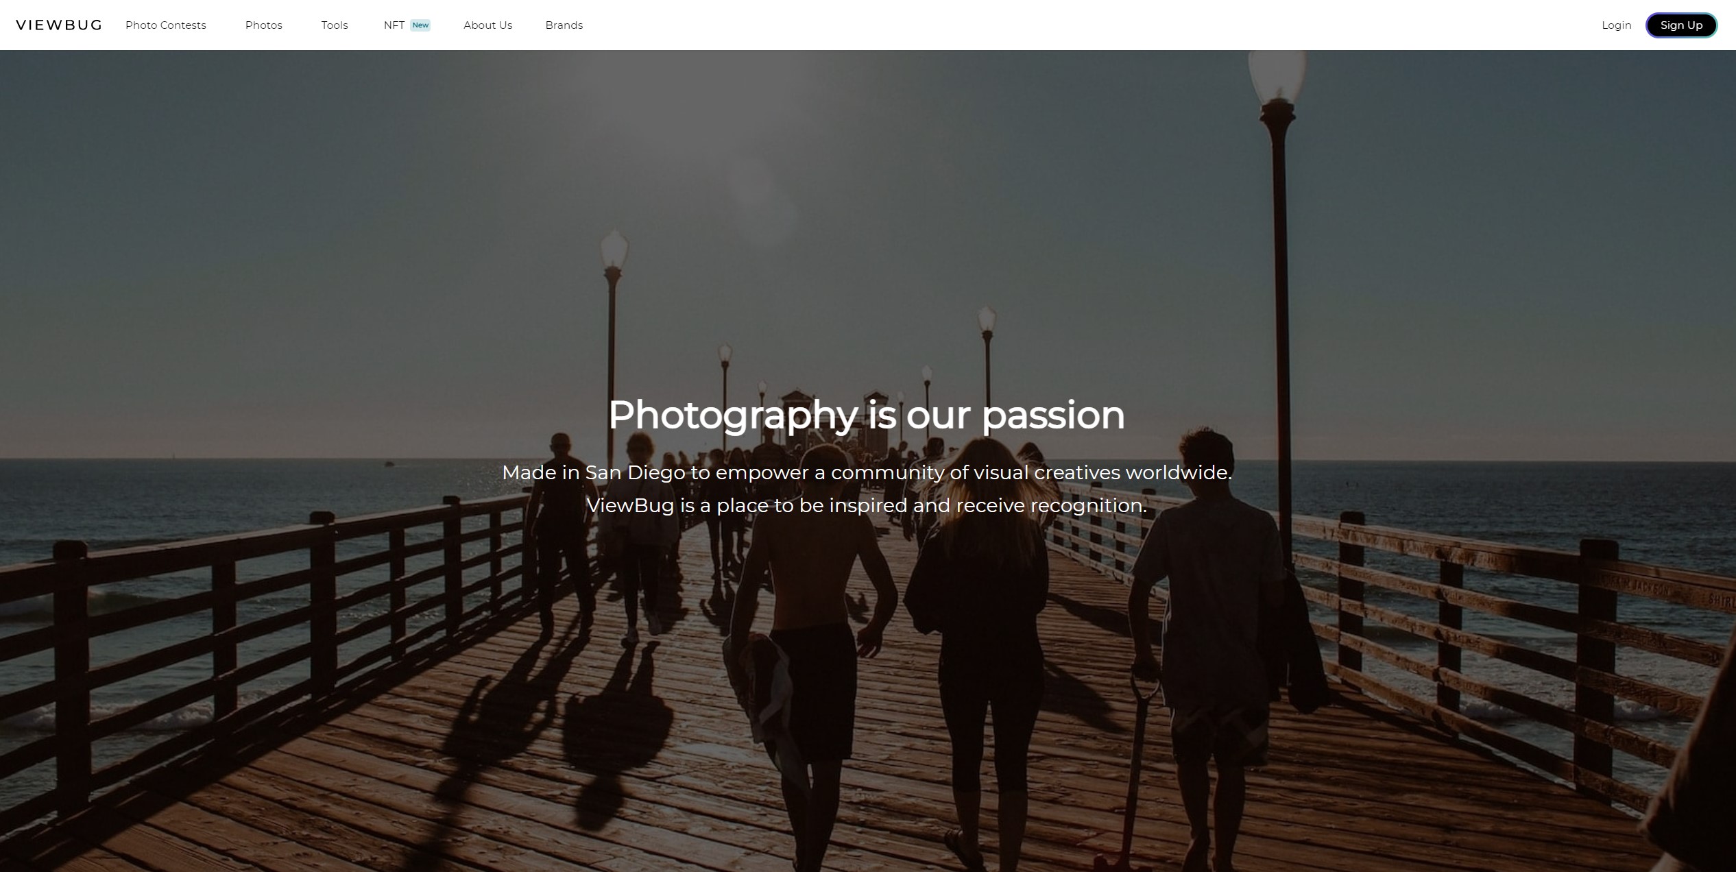
Task: Expand the About Us navigation item
Action: (x=488, y=25)
